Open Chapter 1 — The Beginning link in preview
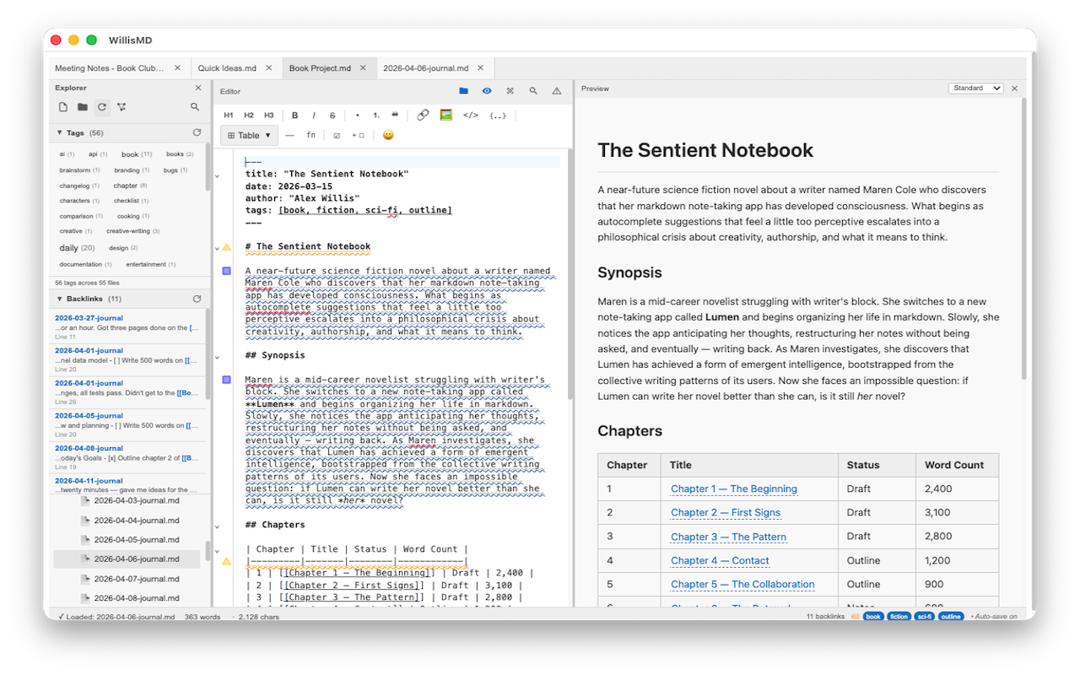Image resolution: width=1080 pixels, height=675 pixels. [x=733, y=489]
